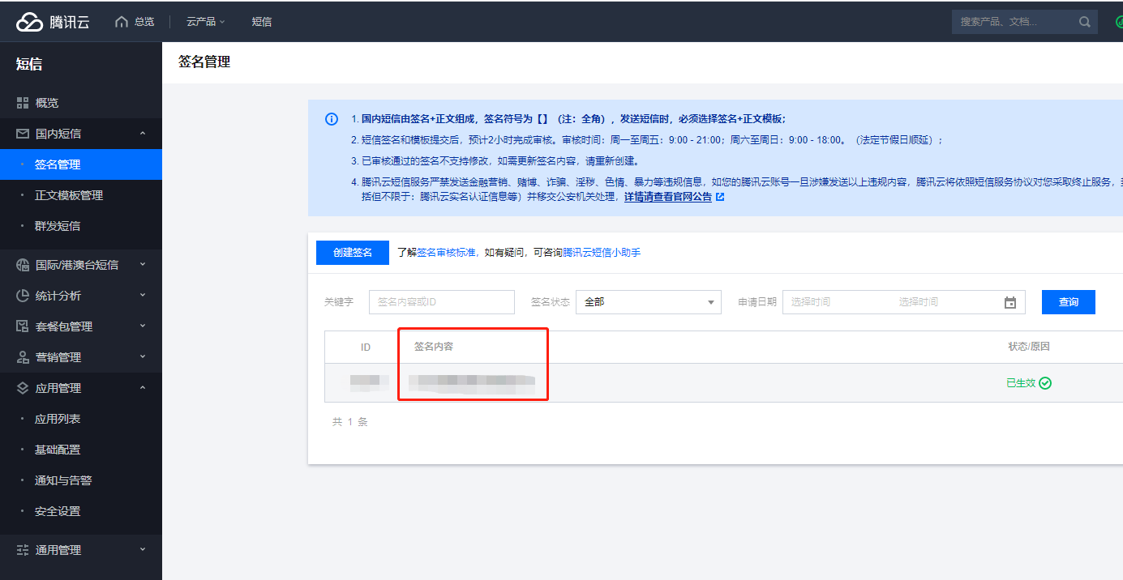Click the 关键字 signature search field
Image resolution: width=1123 pixels, height=580 pixels.
tap(442, 302)
